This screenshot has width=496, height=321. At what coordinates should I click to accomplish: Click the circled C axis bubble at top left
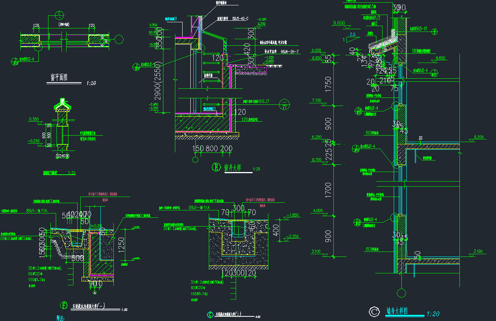click(59, 15)
